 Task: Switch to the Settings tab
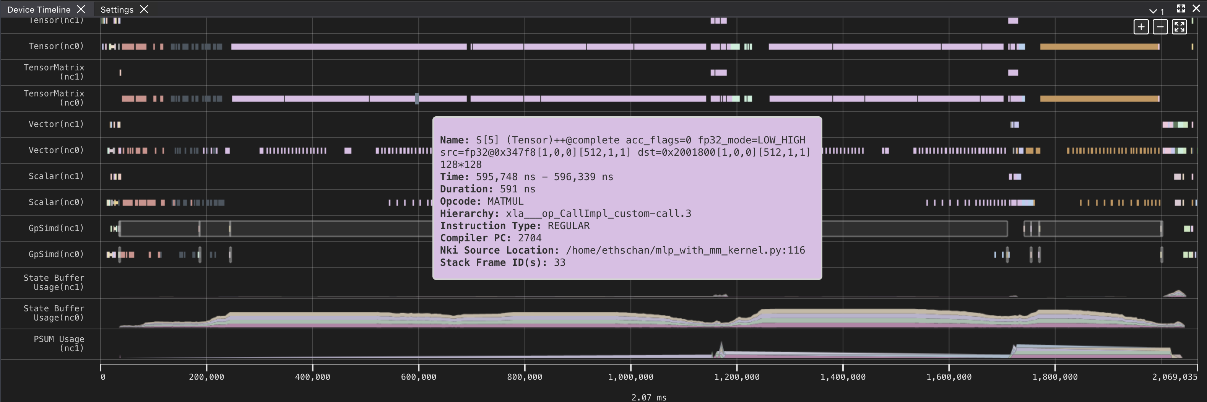117,9
